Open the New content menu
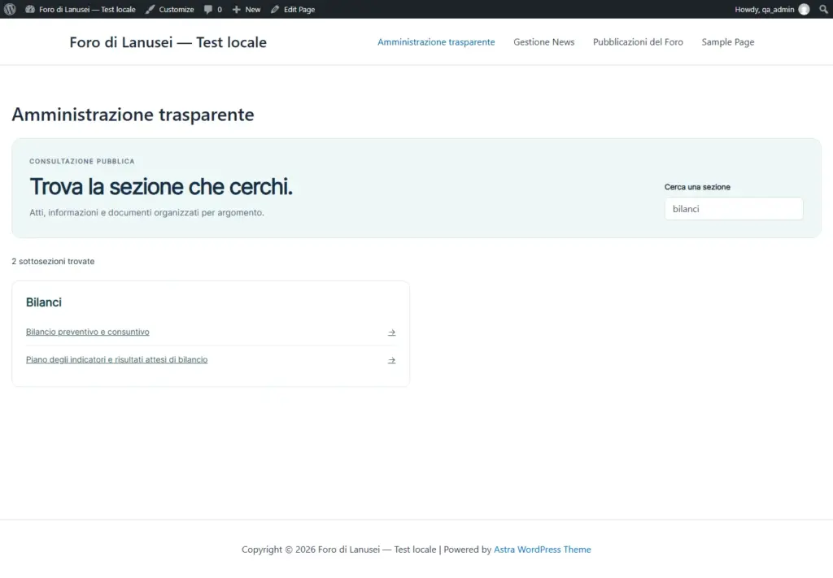833x578 pixels. pos(246,9)
